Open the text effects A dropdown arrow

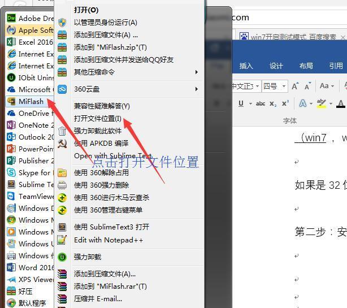[x=311, y=103]
